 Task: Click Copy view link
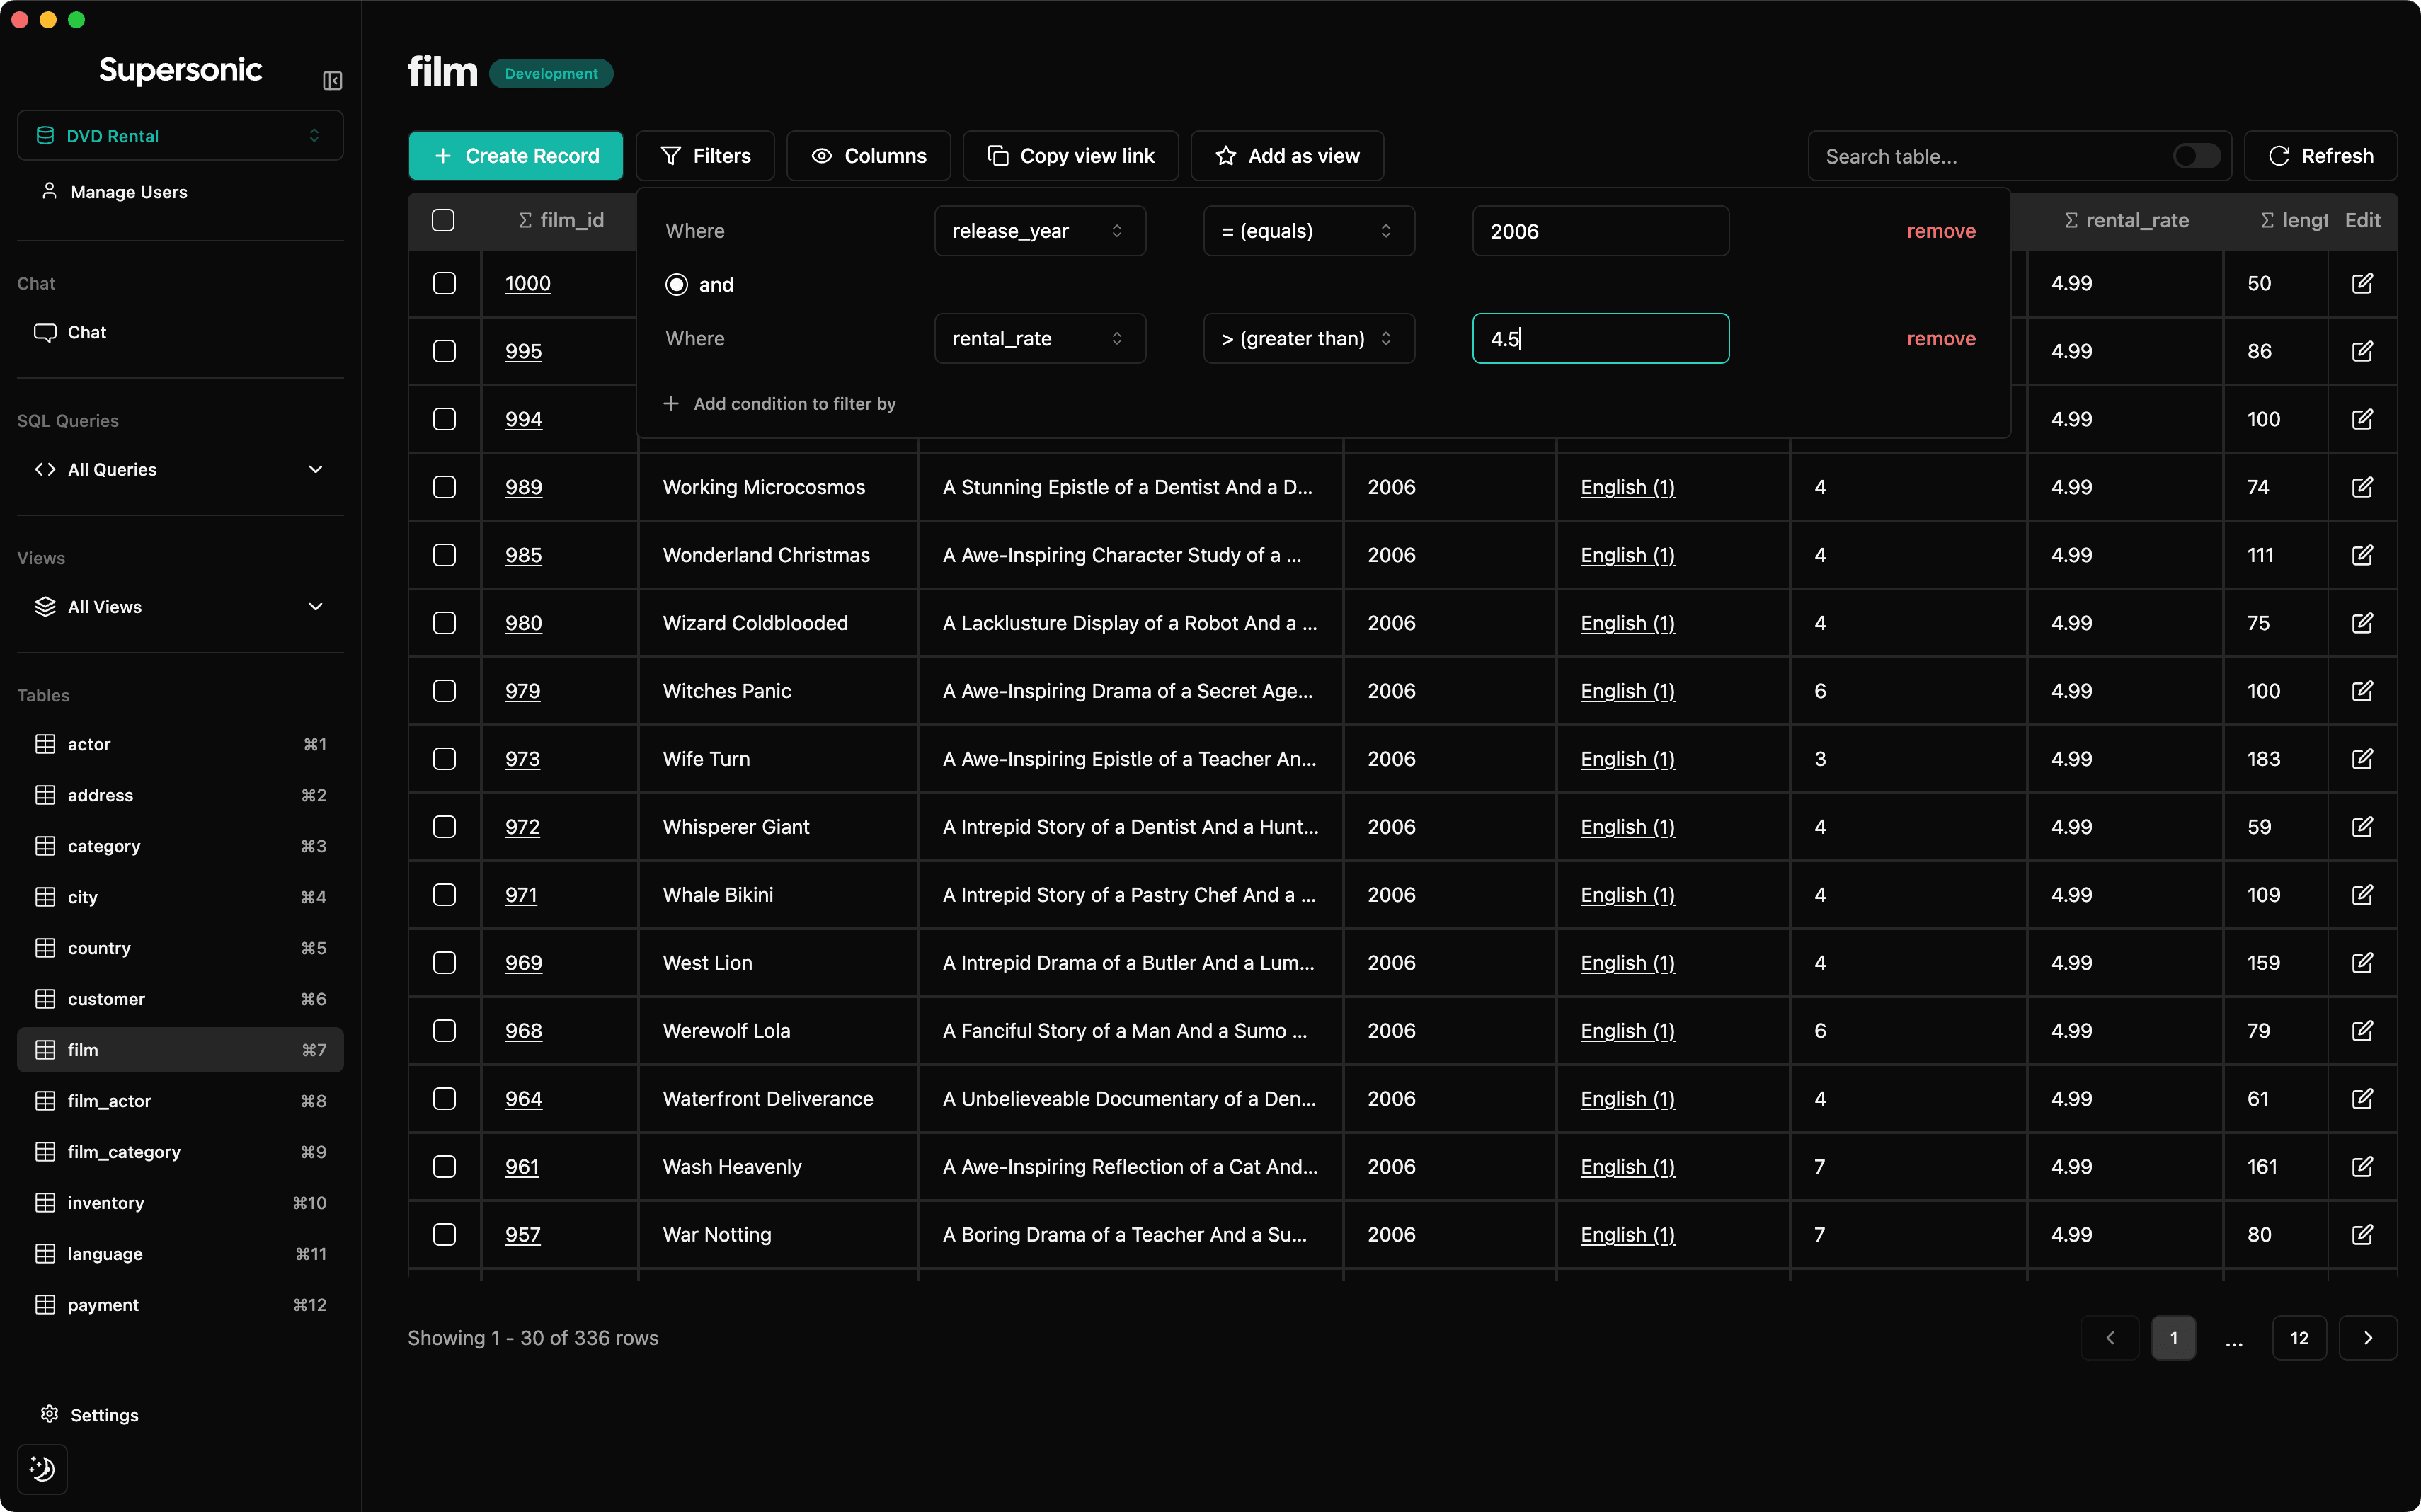(1070, 156)
